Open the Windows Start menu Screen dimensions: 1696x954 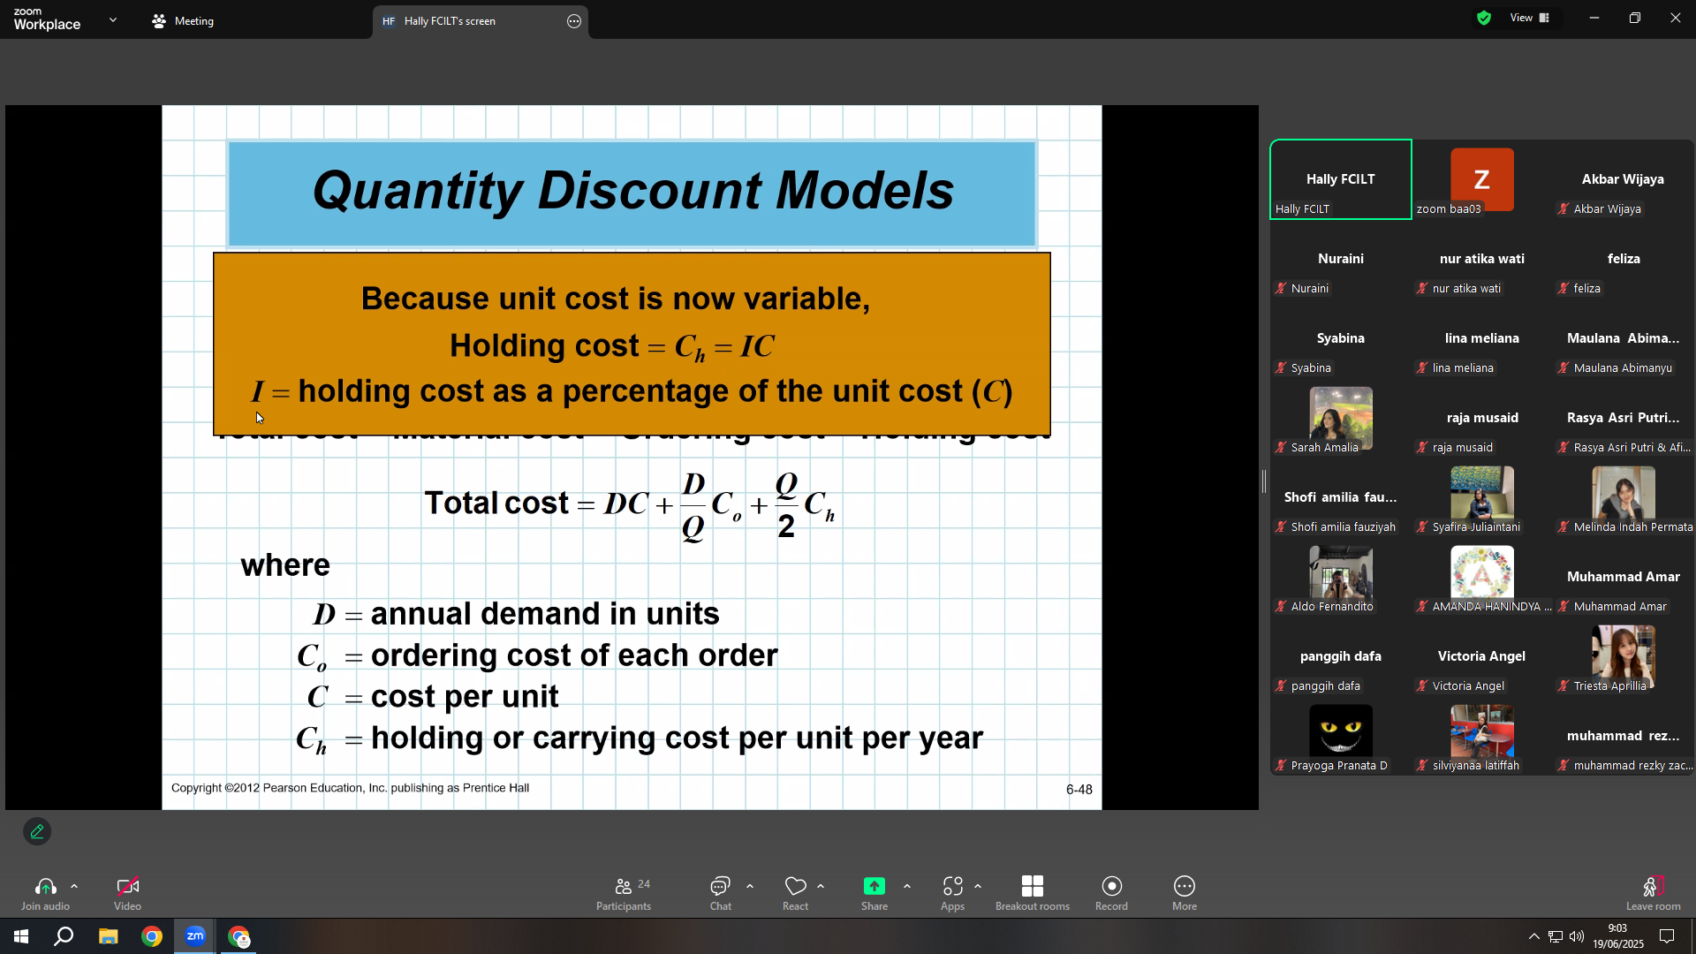point(21,936)
